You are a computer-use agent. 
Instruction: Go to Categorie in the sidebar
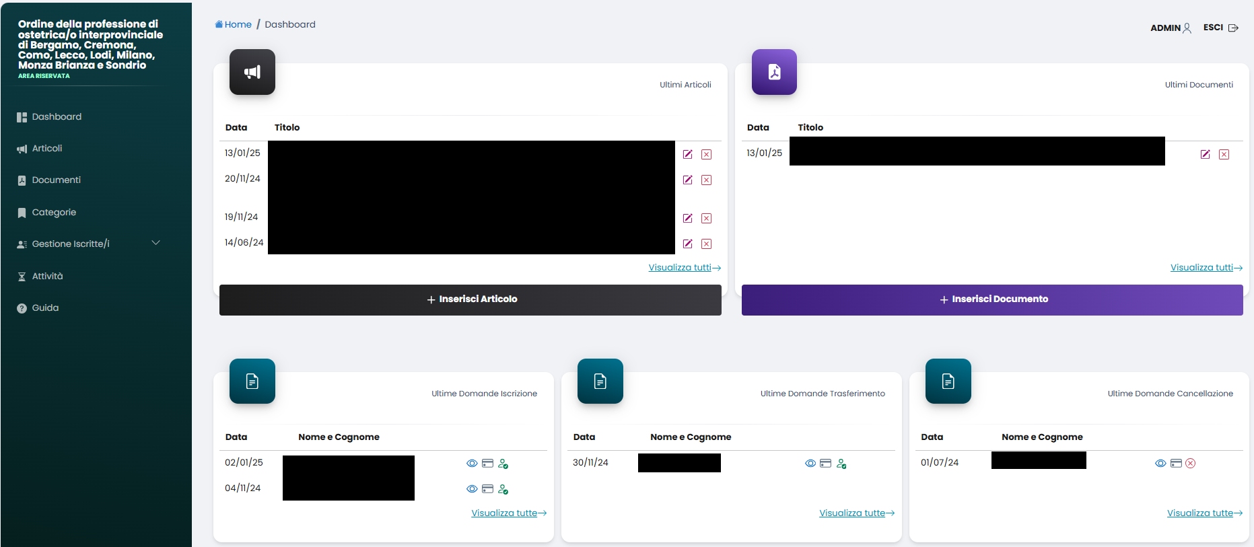[54, 212]
